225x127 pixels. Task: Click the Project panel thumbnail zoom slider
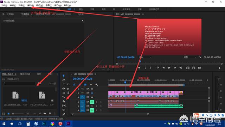pyautogui.click(x=13, y=114)
